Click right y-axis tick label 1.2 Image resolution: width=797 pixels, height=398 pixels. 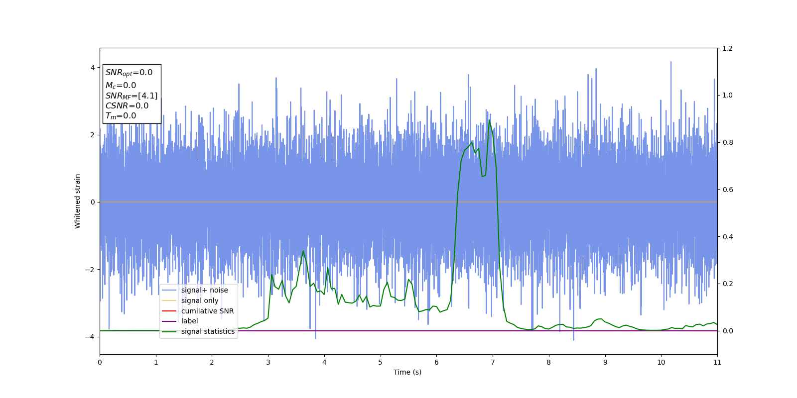(x=727, y=48)
